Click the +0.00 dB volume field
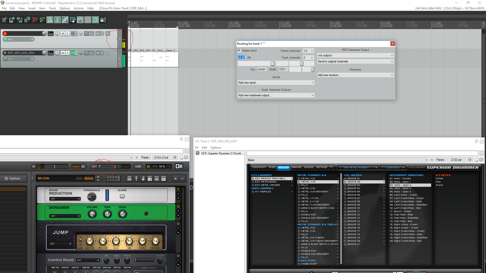 click(242, 57)
